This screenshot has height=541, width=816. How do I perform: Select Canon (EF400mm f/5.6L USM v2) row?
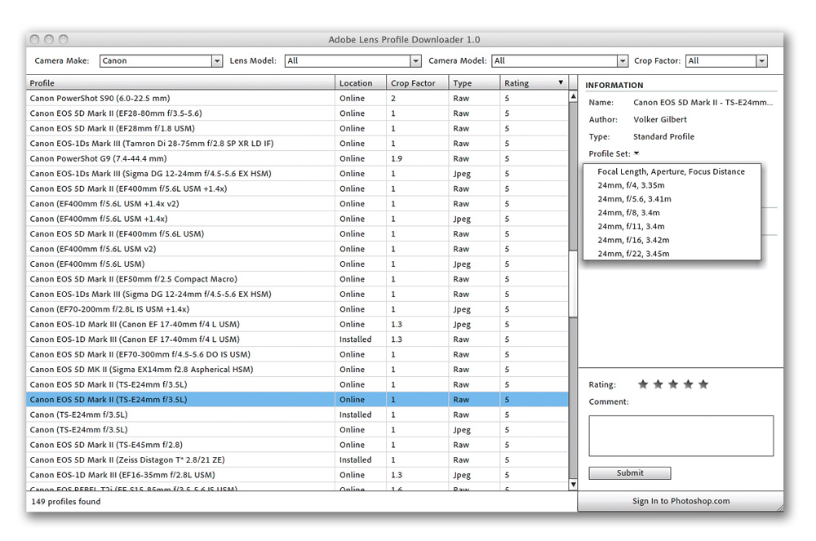[x=297, y=249]
